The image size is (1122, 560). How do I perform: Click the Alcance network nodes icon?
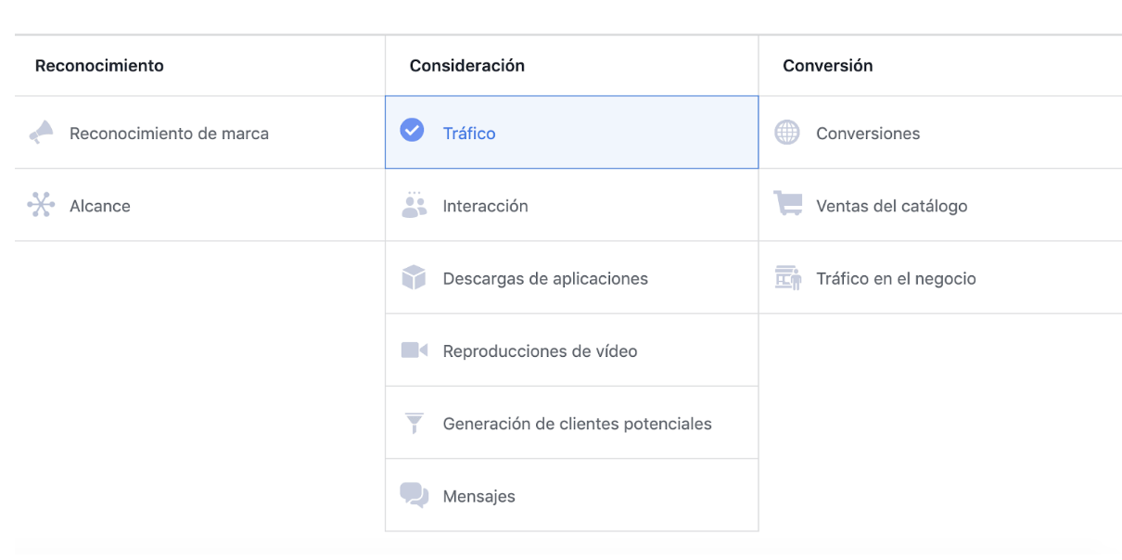(41, 206)
